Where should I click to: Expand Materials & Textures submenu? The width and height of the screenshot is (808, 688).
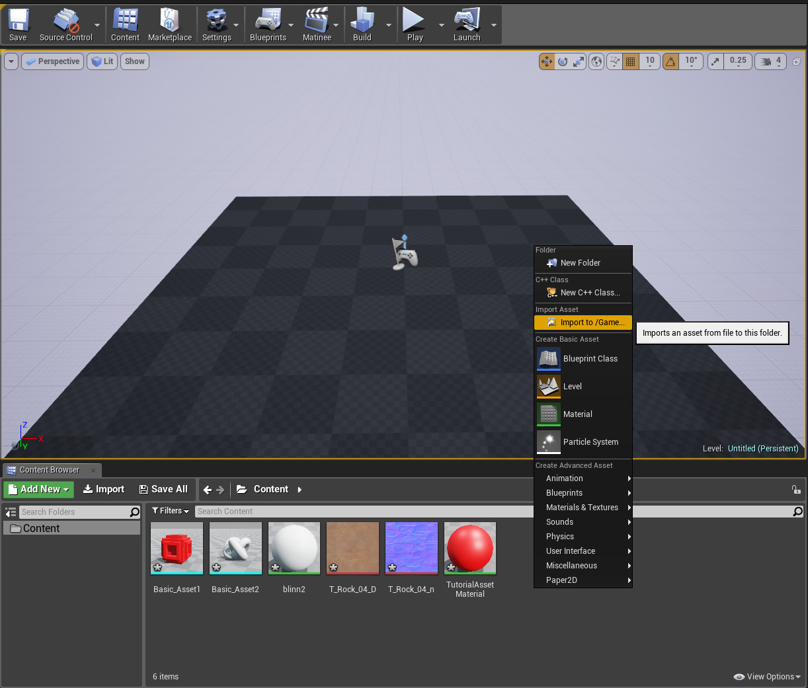point(583,508)
